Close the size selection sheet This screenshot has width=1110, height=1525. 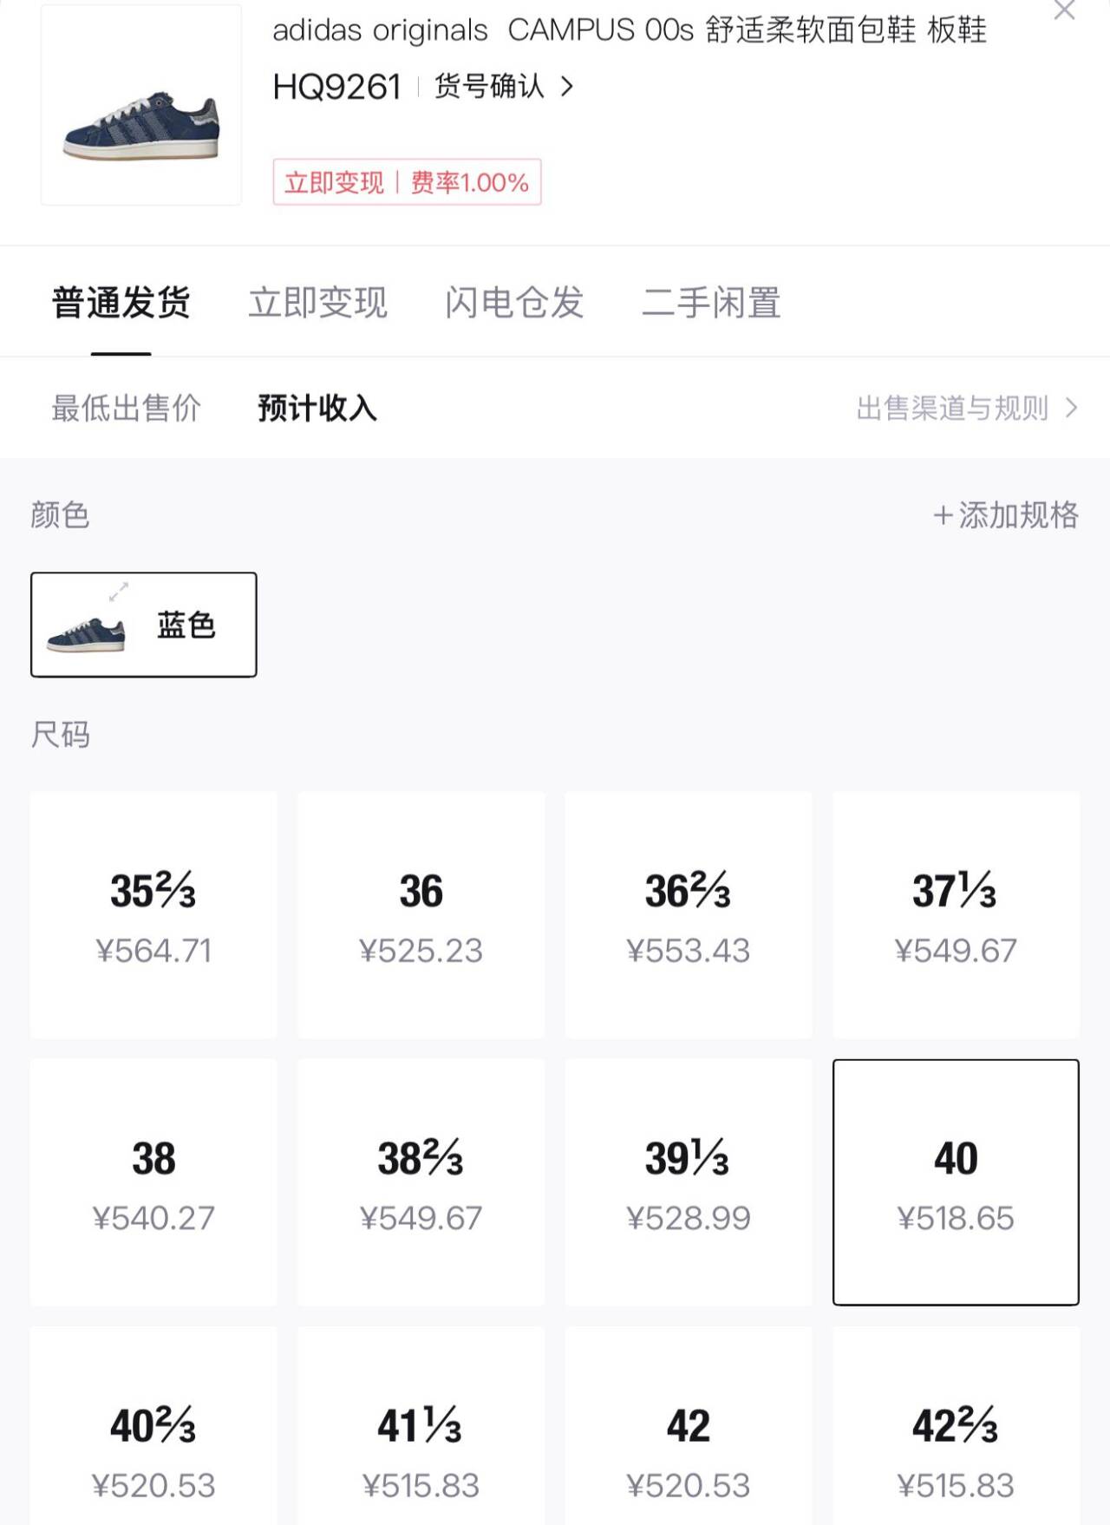(x=1064, y=11)
